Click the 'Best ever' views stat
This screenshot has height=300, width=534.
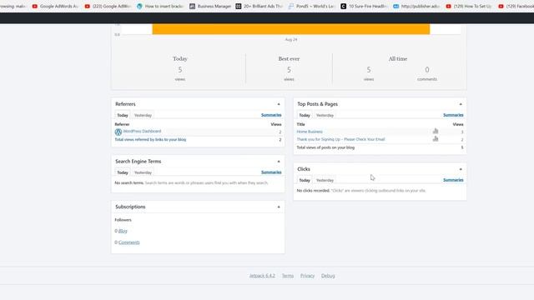(289, 70)
